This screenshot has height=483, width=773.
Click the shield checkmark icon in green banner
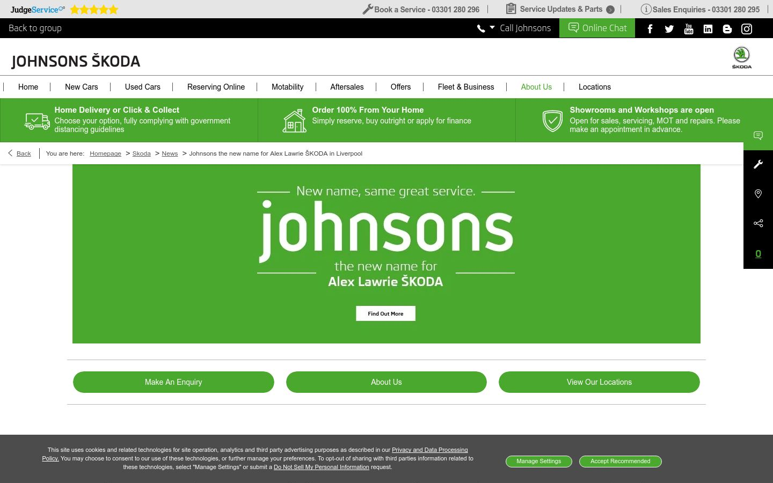point(552,121)
